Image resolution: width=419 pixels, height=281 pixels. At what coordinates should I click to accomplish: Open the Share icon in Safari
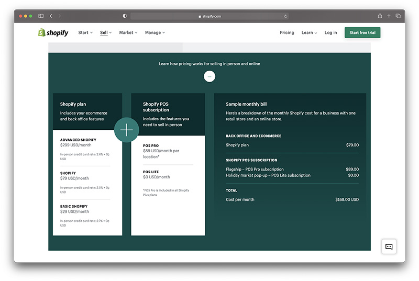tap(380, 16)
